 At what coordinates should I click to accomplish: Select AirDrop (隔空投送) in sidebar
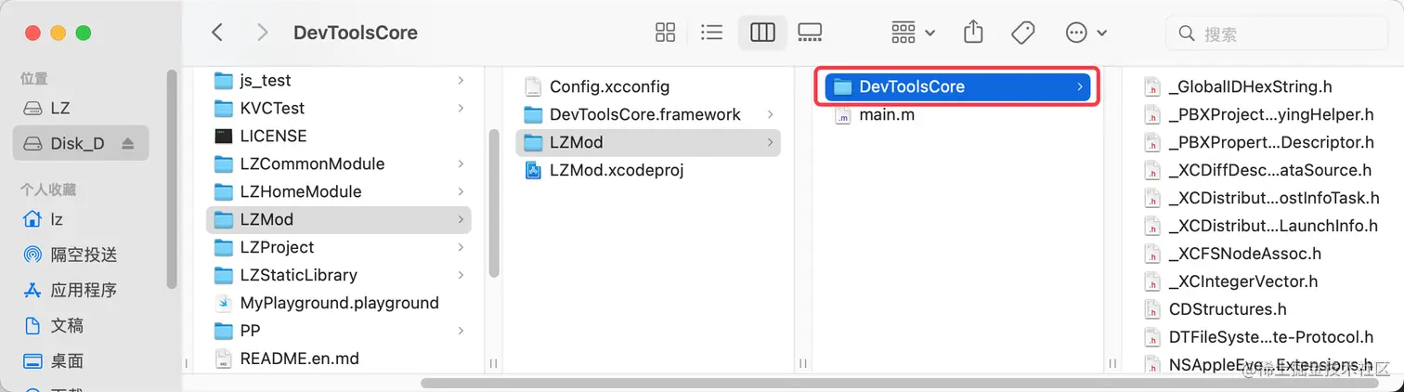(x=84, y=254)
